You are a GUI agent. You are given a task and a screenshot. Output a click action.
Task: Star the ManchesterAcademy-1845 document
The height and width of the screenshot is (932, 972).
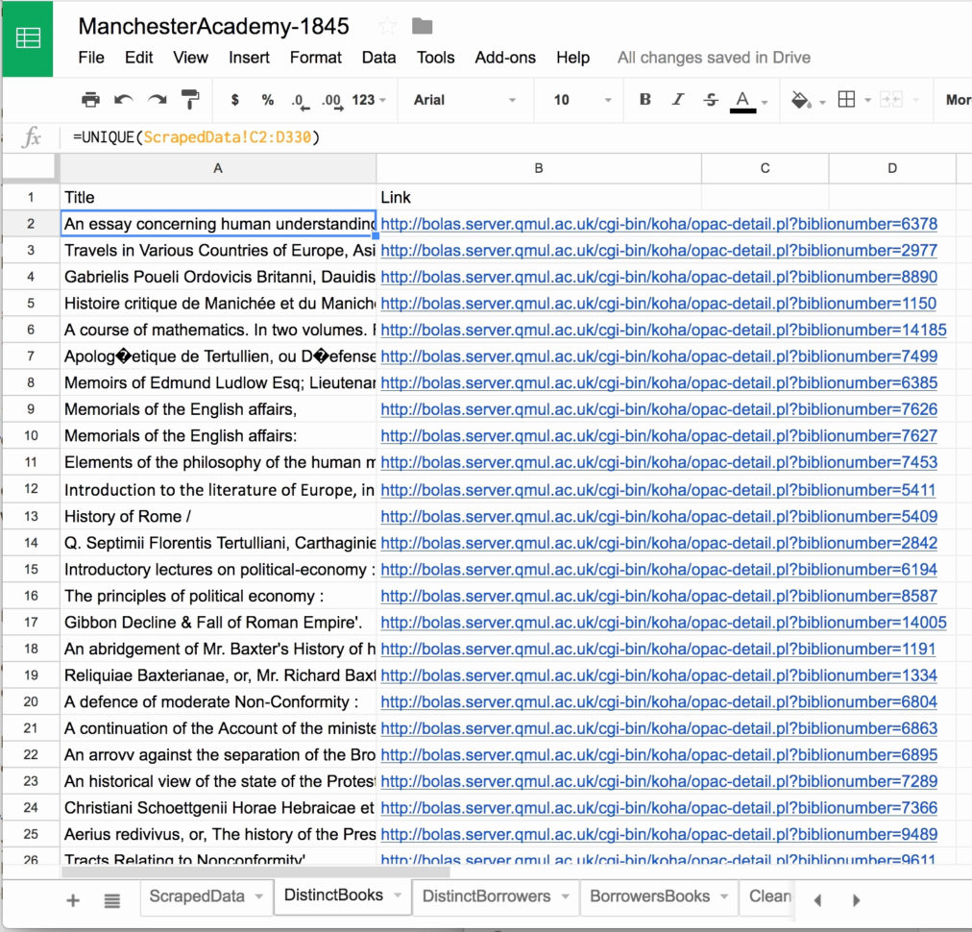coord(387,26)
